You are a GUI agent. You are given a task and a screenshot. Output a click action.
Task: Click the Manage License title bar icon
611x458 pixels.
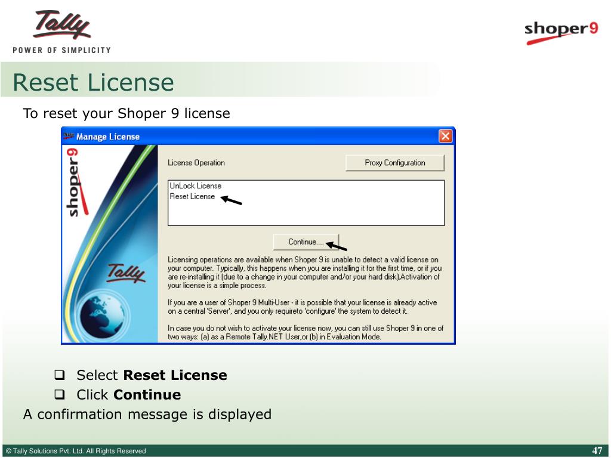click(x=69, y=136)
